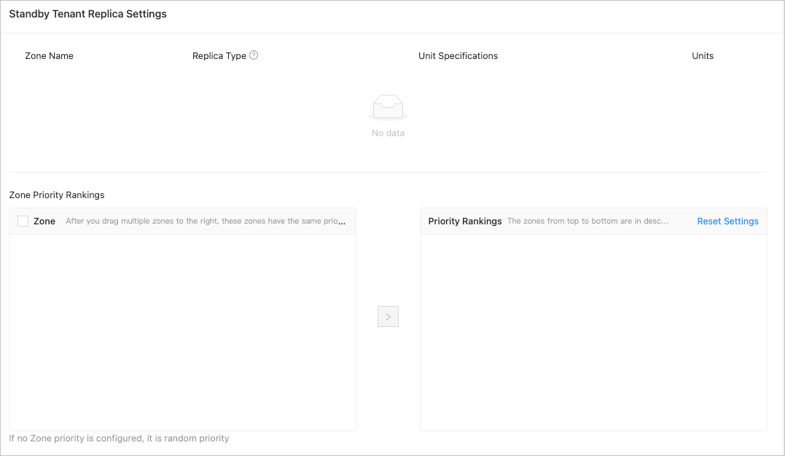Click the Zone Priority Rankings section label
The height and width of the screenshot is (456, 785).
pyautogui.click(x=57, y=195)
